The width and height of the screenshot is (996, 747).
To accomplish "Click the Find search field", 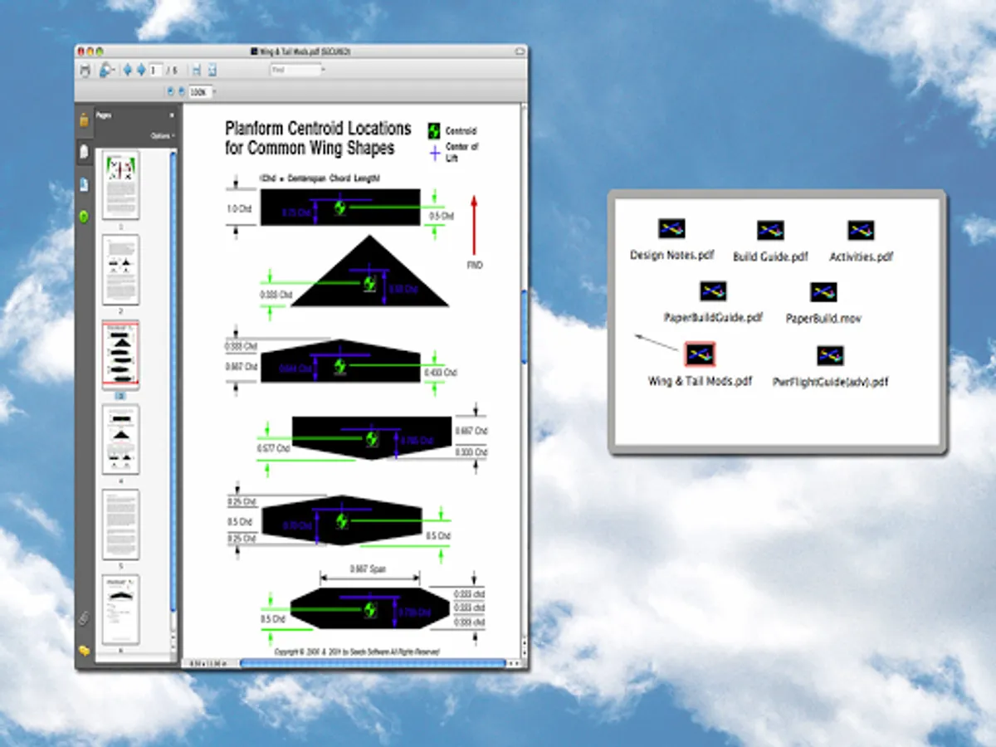I will pos(295,71).
